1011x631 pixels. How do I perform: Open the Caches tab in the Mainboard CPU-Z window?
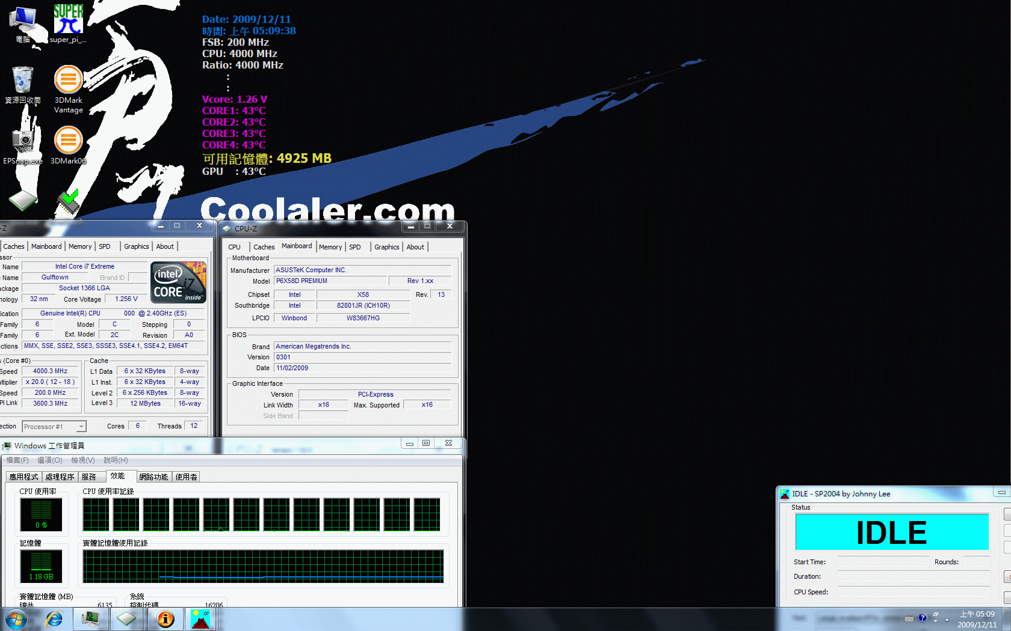coord(264,247)
